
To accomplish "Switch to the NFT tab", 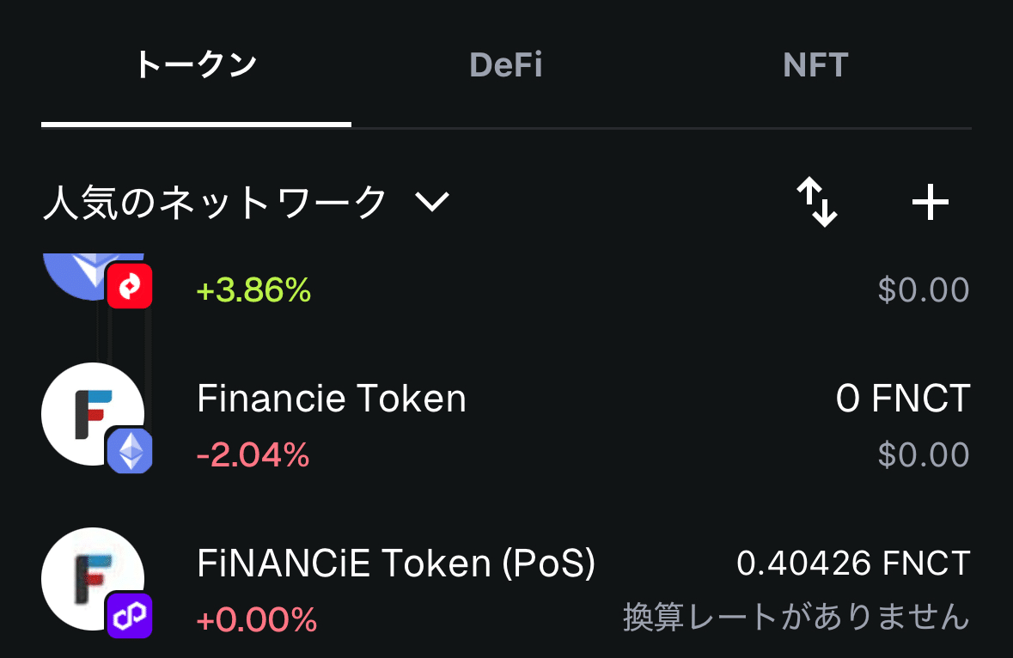I will (x=815, y=64).
